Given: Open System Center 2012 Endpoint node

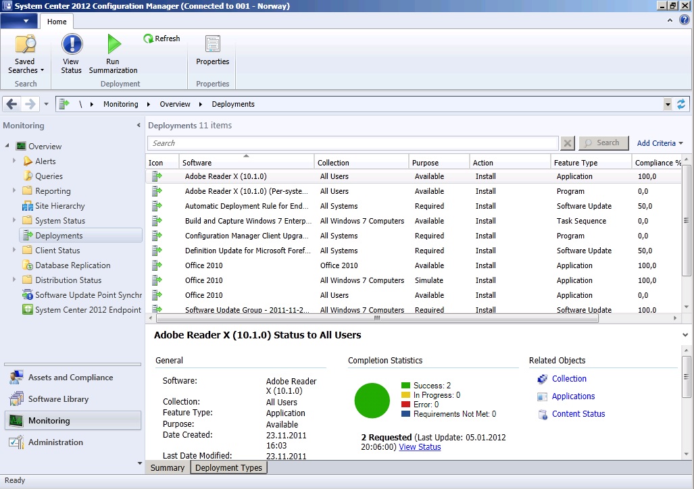Looking at the screenshot, I should (88, 310).
